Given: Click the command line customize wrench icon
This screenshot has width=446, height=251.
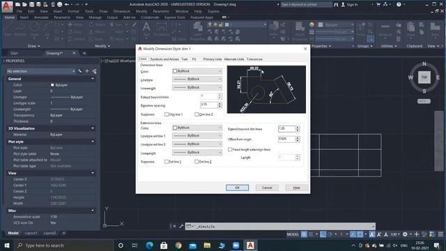Looking at the screenshot, I should click(181, 226).
